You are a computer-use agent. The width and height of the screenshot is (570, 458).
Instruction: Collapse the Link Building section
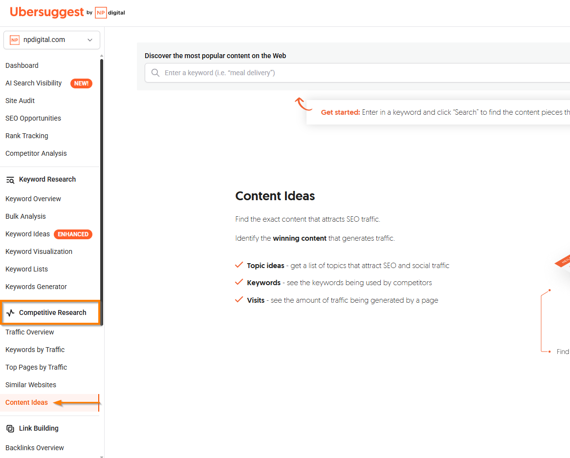click(39, 428)
